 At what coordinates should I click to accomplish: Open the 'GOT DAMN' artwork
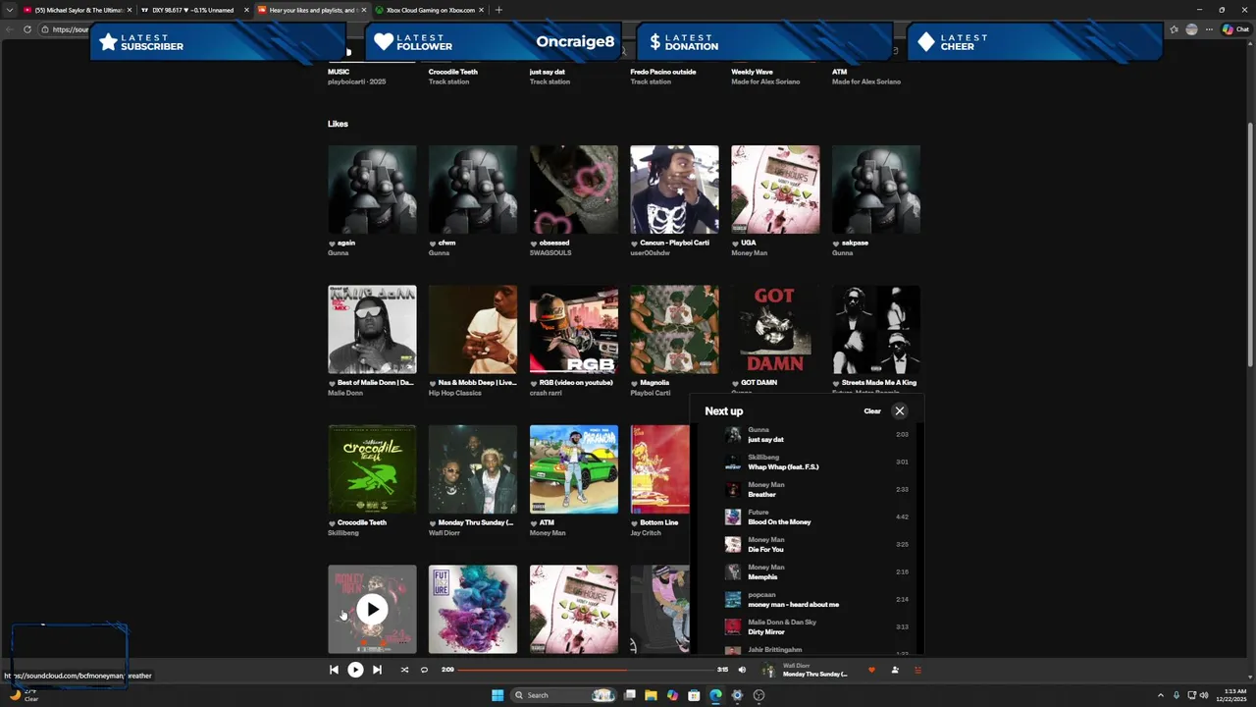[x=775, y=330]
